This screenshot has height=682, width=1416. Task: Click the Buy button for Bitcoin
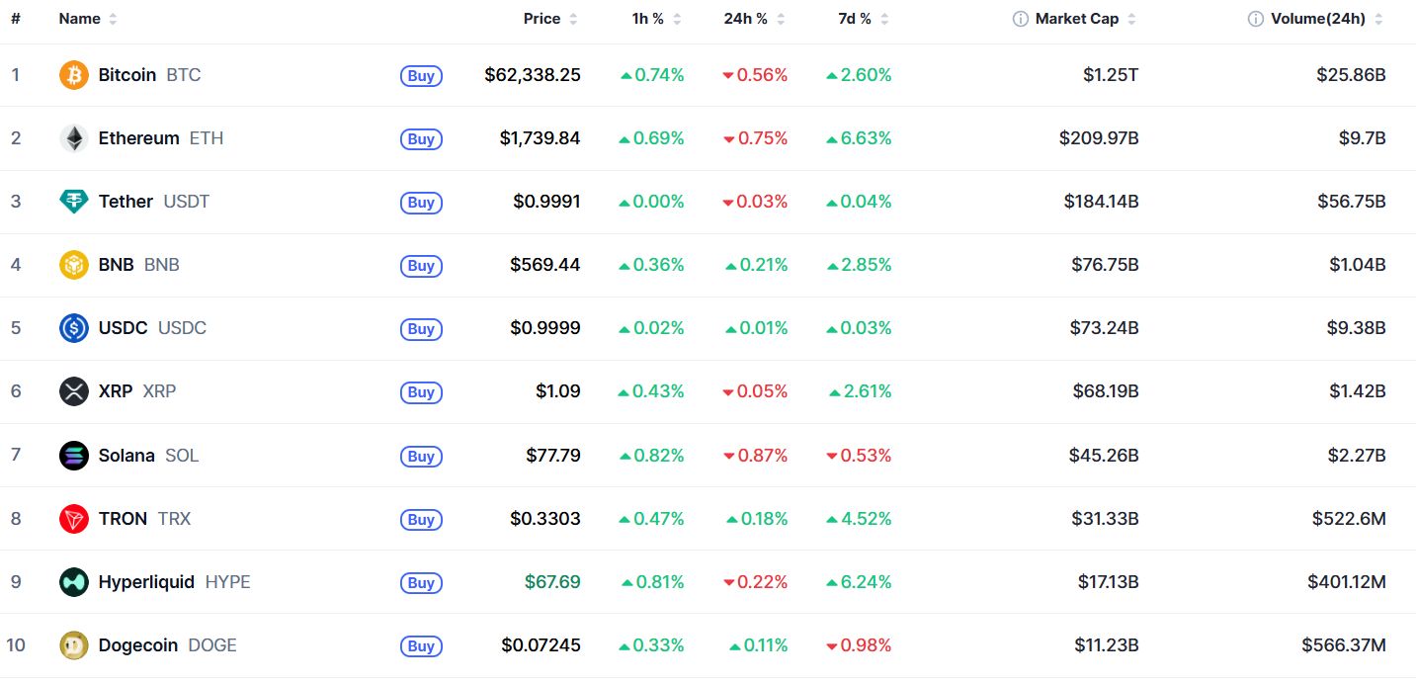pos(421,76)
